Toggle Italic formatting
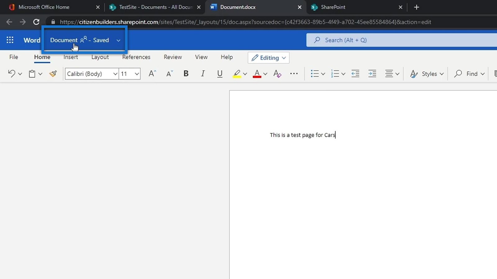This screenshot has width=497, height=279. click(203, 73)
